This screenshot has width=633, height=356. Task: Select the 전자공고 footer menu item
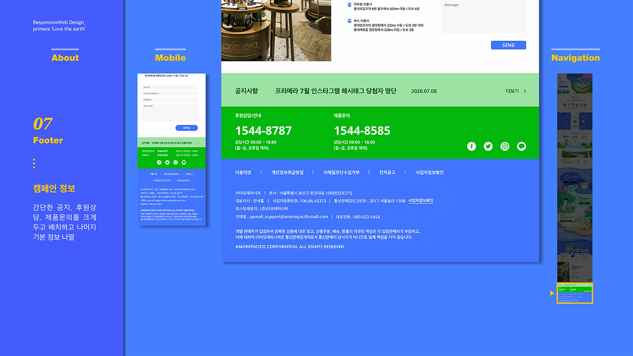[x=387, y=172]
